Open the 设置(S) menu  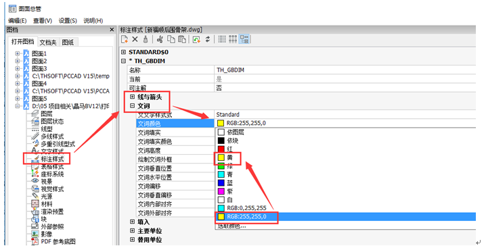click(x=68, y=21)
